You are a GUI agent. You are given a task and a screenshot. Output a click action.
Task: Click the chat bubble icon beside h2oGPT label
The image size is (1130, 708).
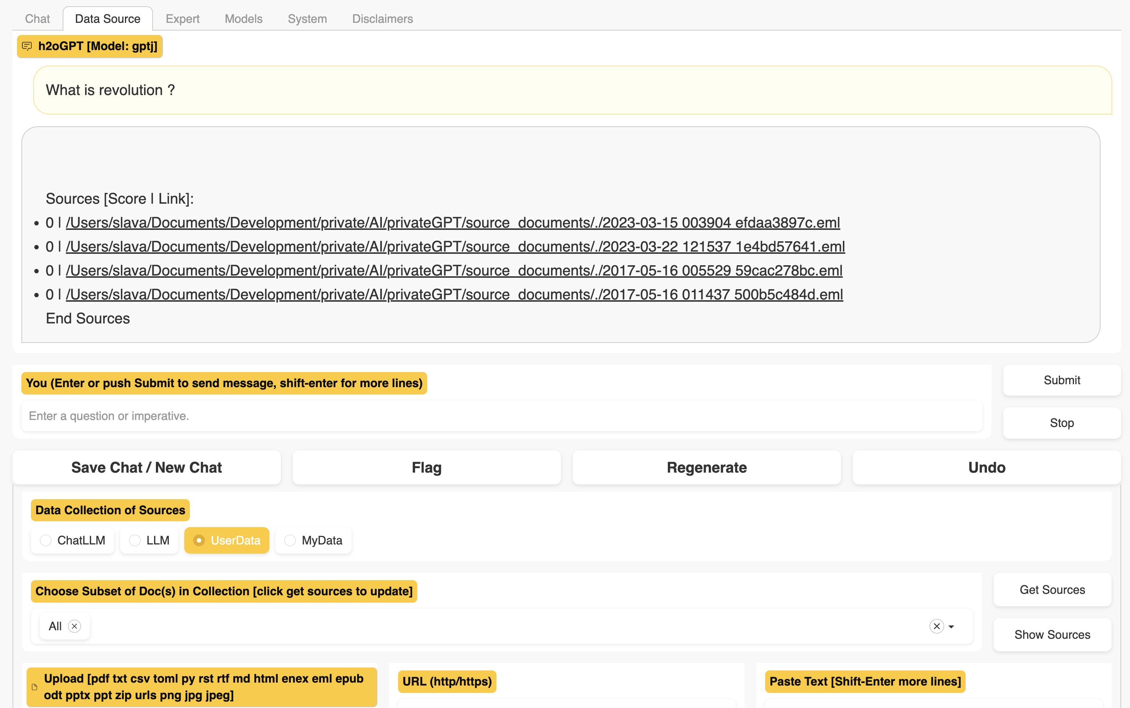27,46
